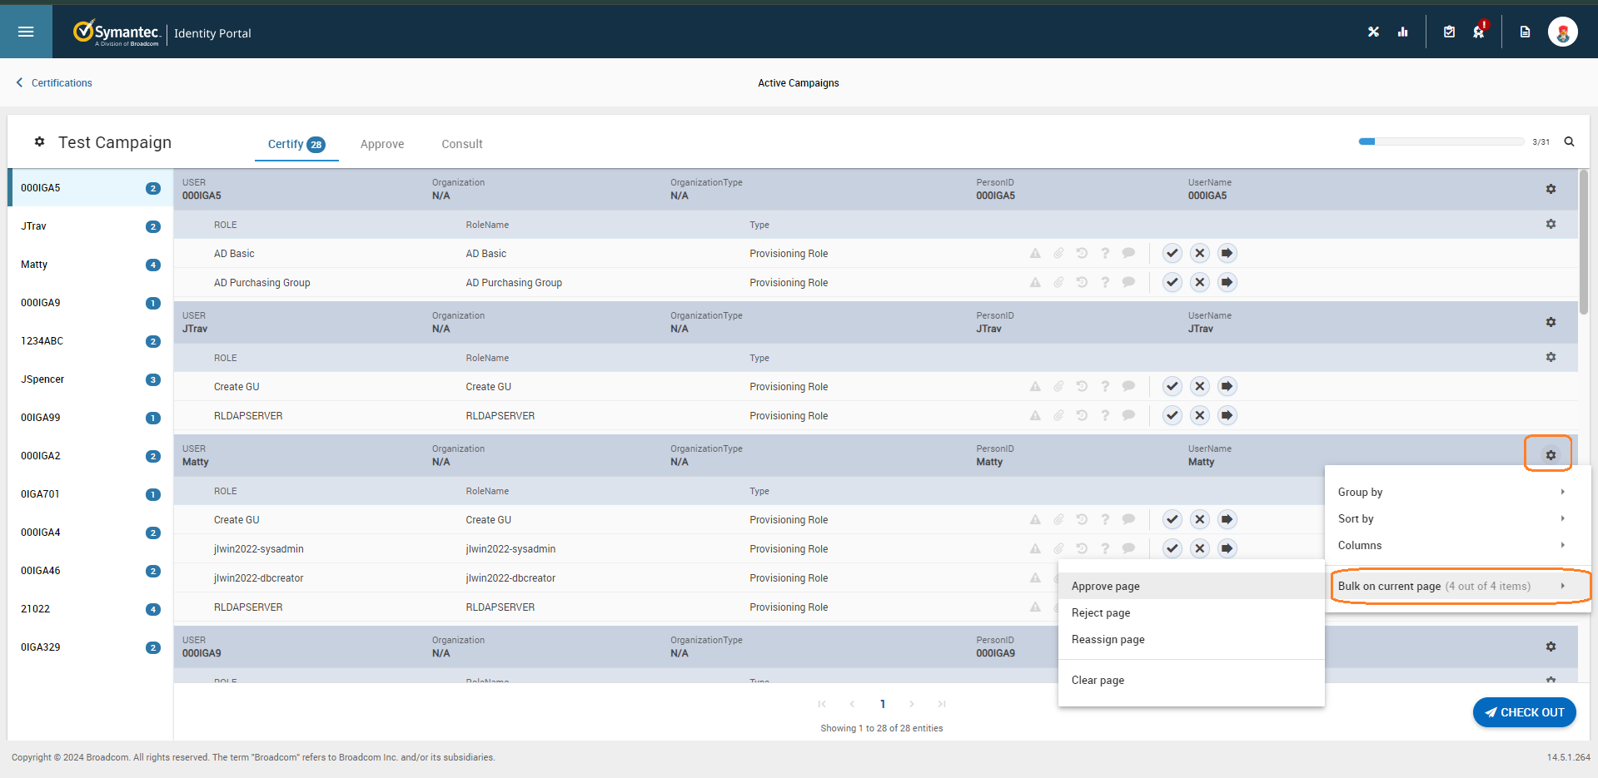The image size is (1598, 778).
Task: Open user avatar profile menu
Action: point(1562,32)
